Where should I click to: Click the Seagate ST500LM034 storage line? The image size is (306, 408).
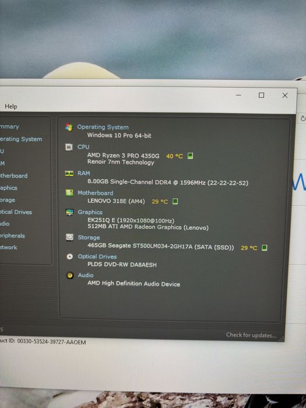coord(161,246)
